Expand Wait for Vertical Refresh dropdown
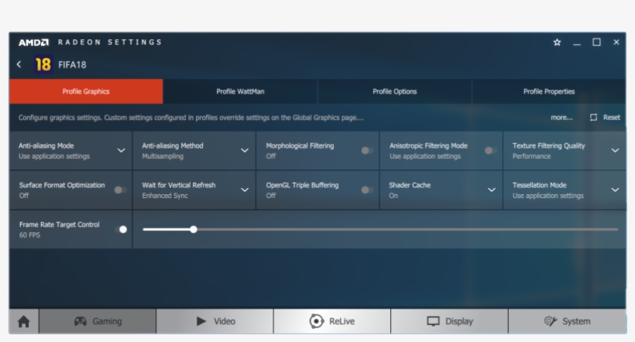Viewport: 635px width, 342px height. point(245,190)
